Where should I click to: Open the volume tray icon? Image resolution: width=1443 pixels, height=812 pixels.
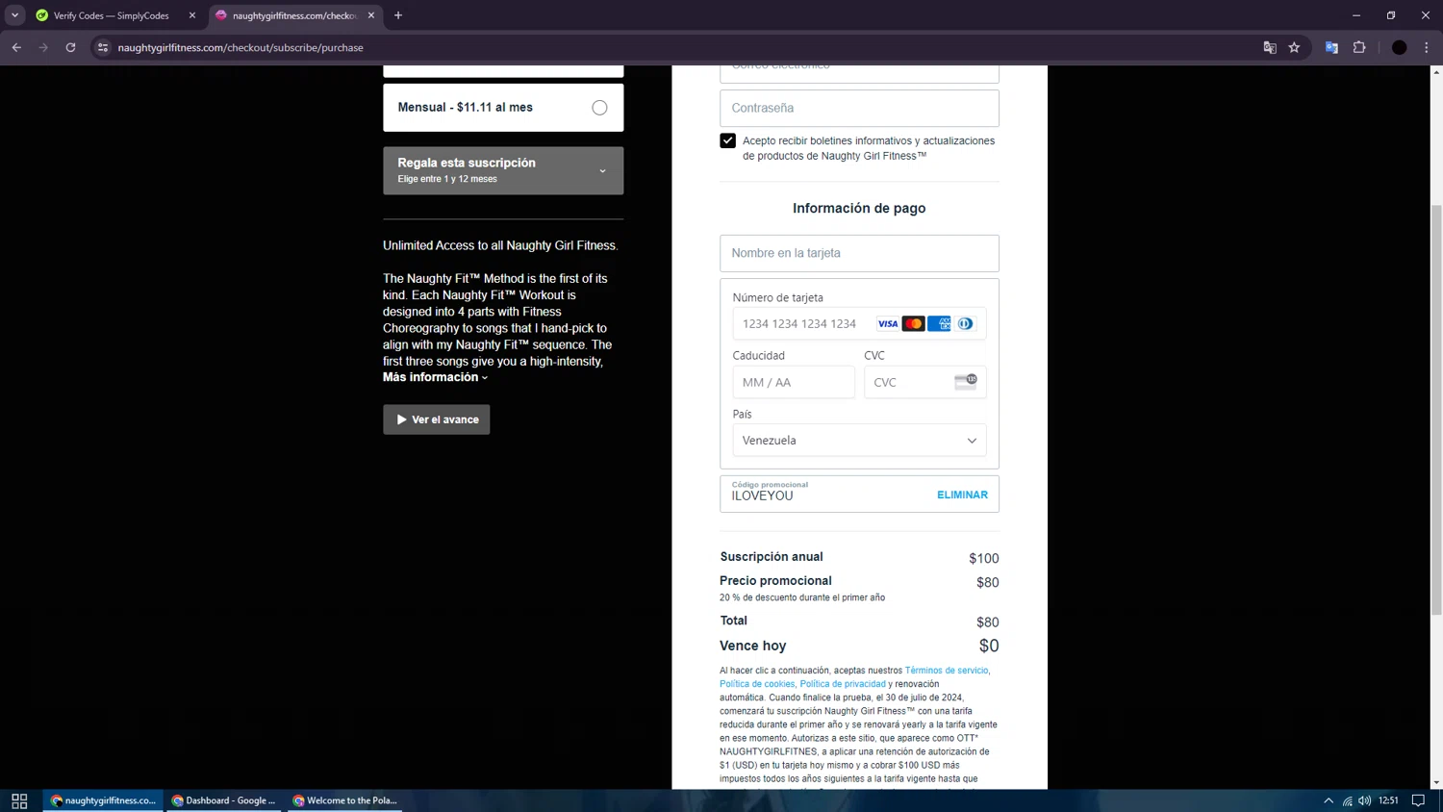coord(1364,800)
